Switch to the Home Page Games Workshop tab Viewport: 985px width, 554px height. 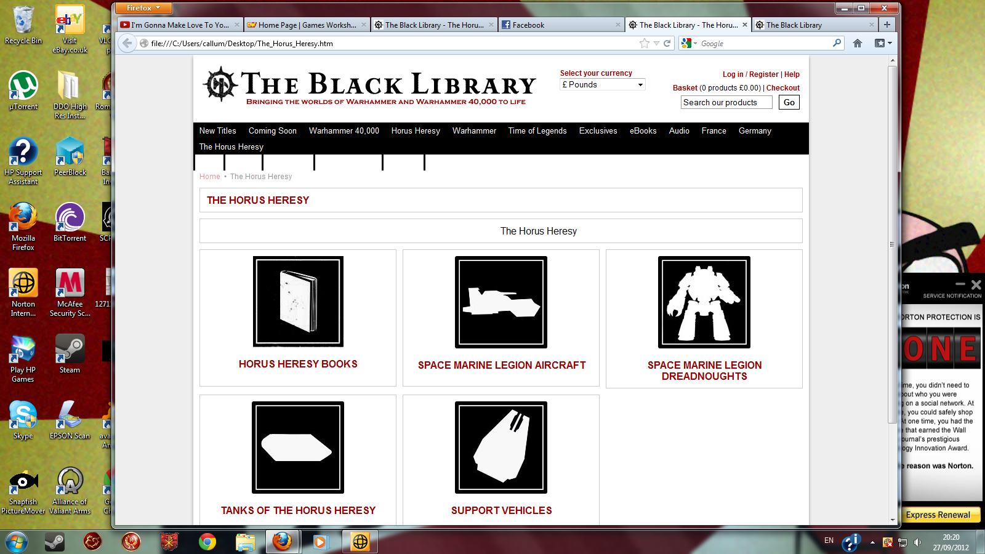[306, 25]
